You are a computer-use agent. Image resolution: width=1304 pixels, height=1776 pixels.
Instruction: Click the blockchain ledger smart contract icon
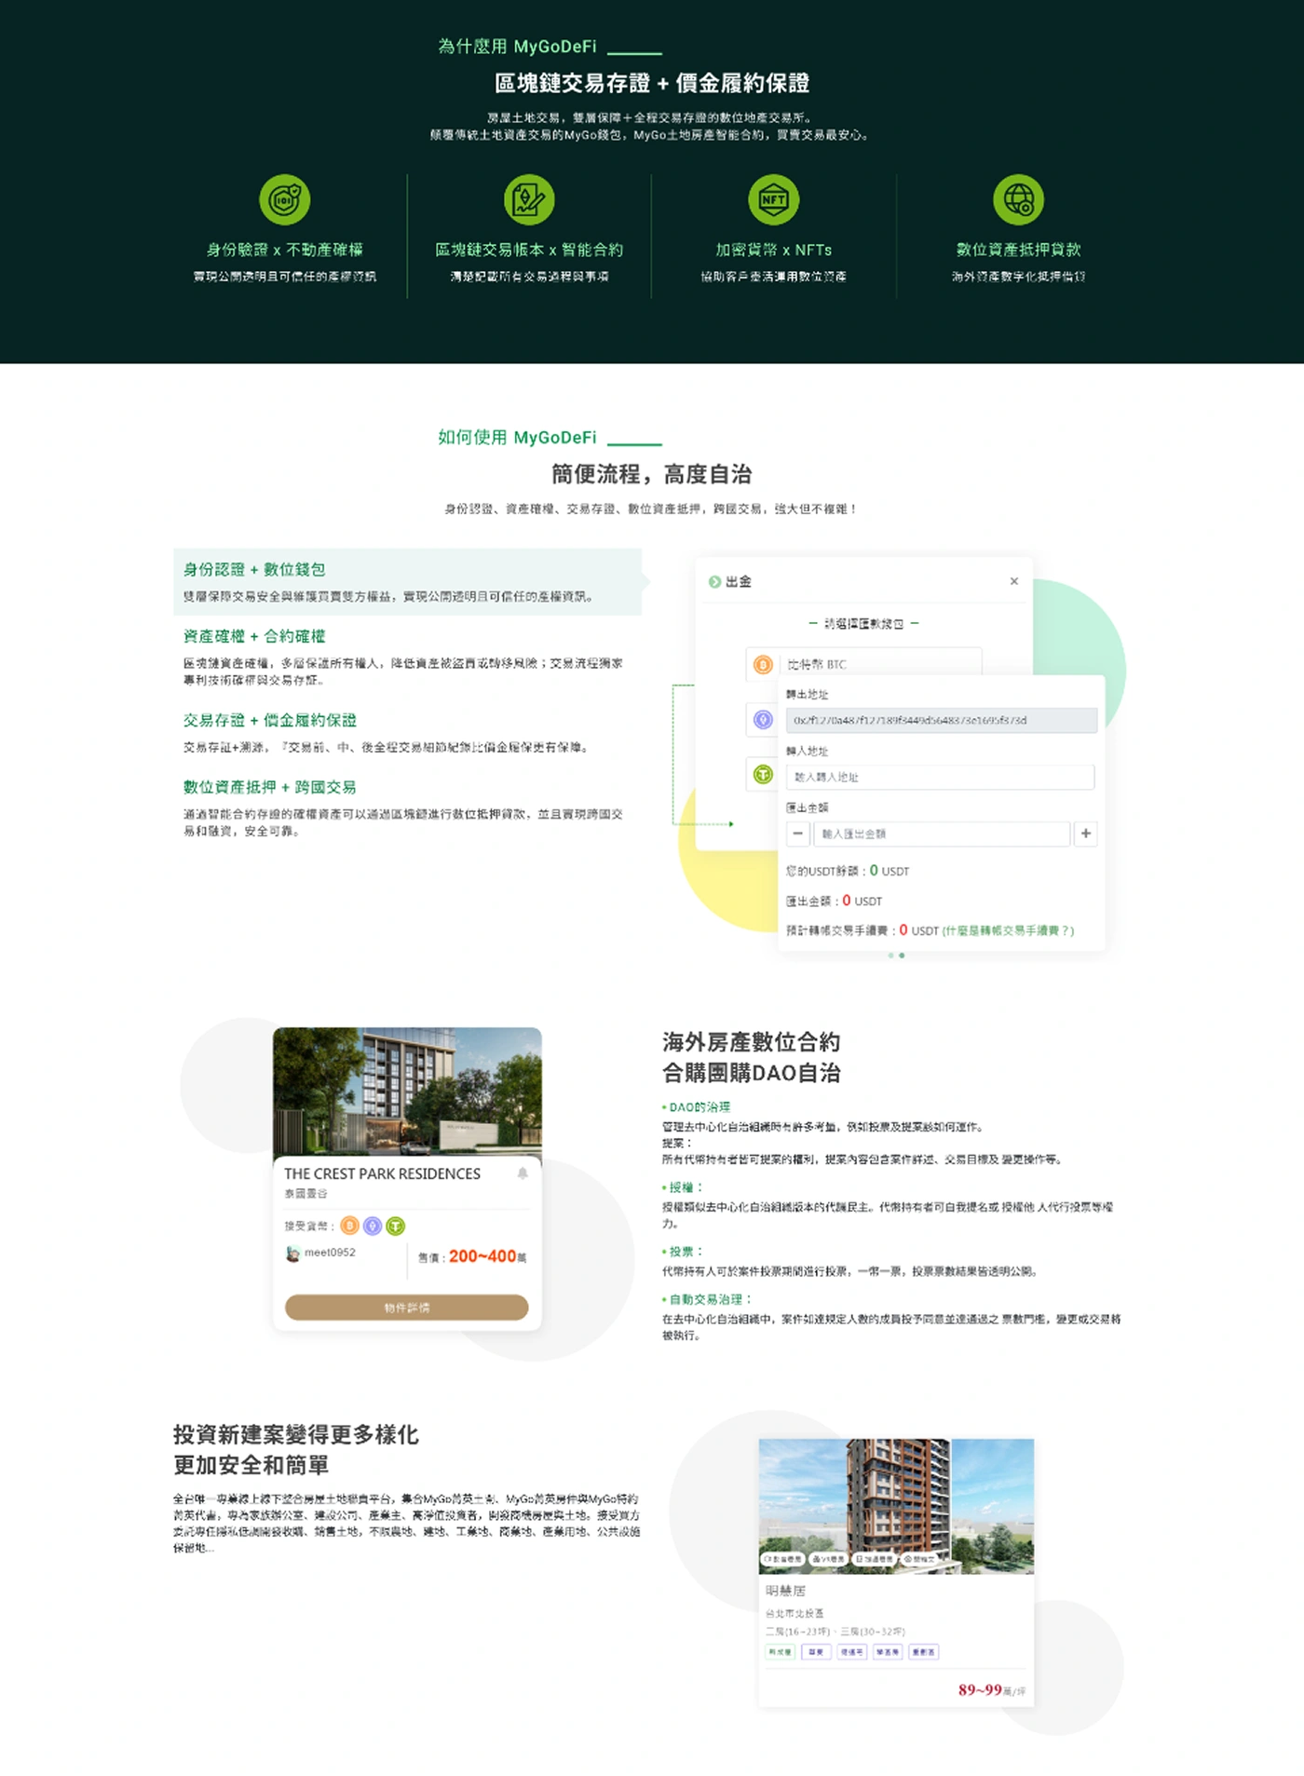pyautogui.click(x=529, y=199)
